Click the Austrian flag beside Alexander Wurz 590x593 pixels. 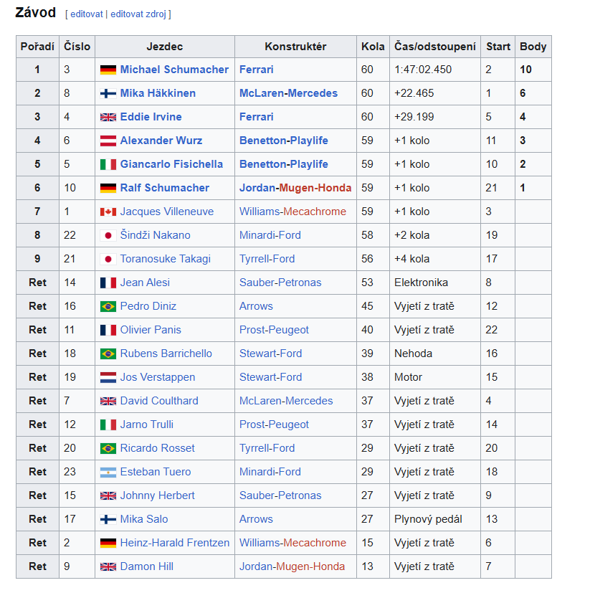pyautogui.click(x=108, y=141)
